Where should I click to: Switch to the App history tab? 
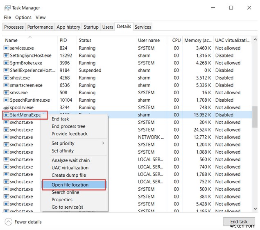point(68,27)
